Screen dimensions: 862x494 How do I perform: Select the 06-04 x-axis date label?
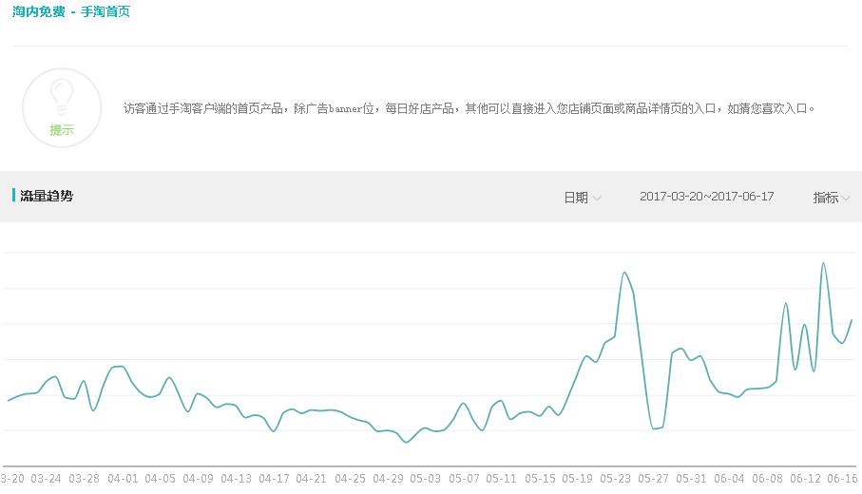click(x=729, y=479)
